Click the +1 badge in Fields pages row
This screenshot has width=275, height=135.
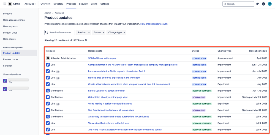[x=58, y=71]
